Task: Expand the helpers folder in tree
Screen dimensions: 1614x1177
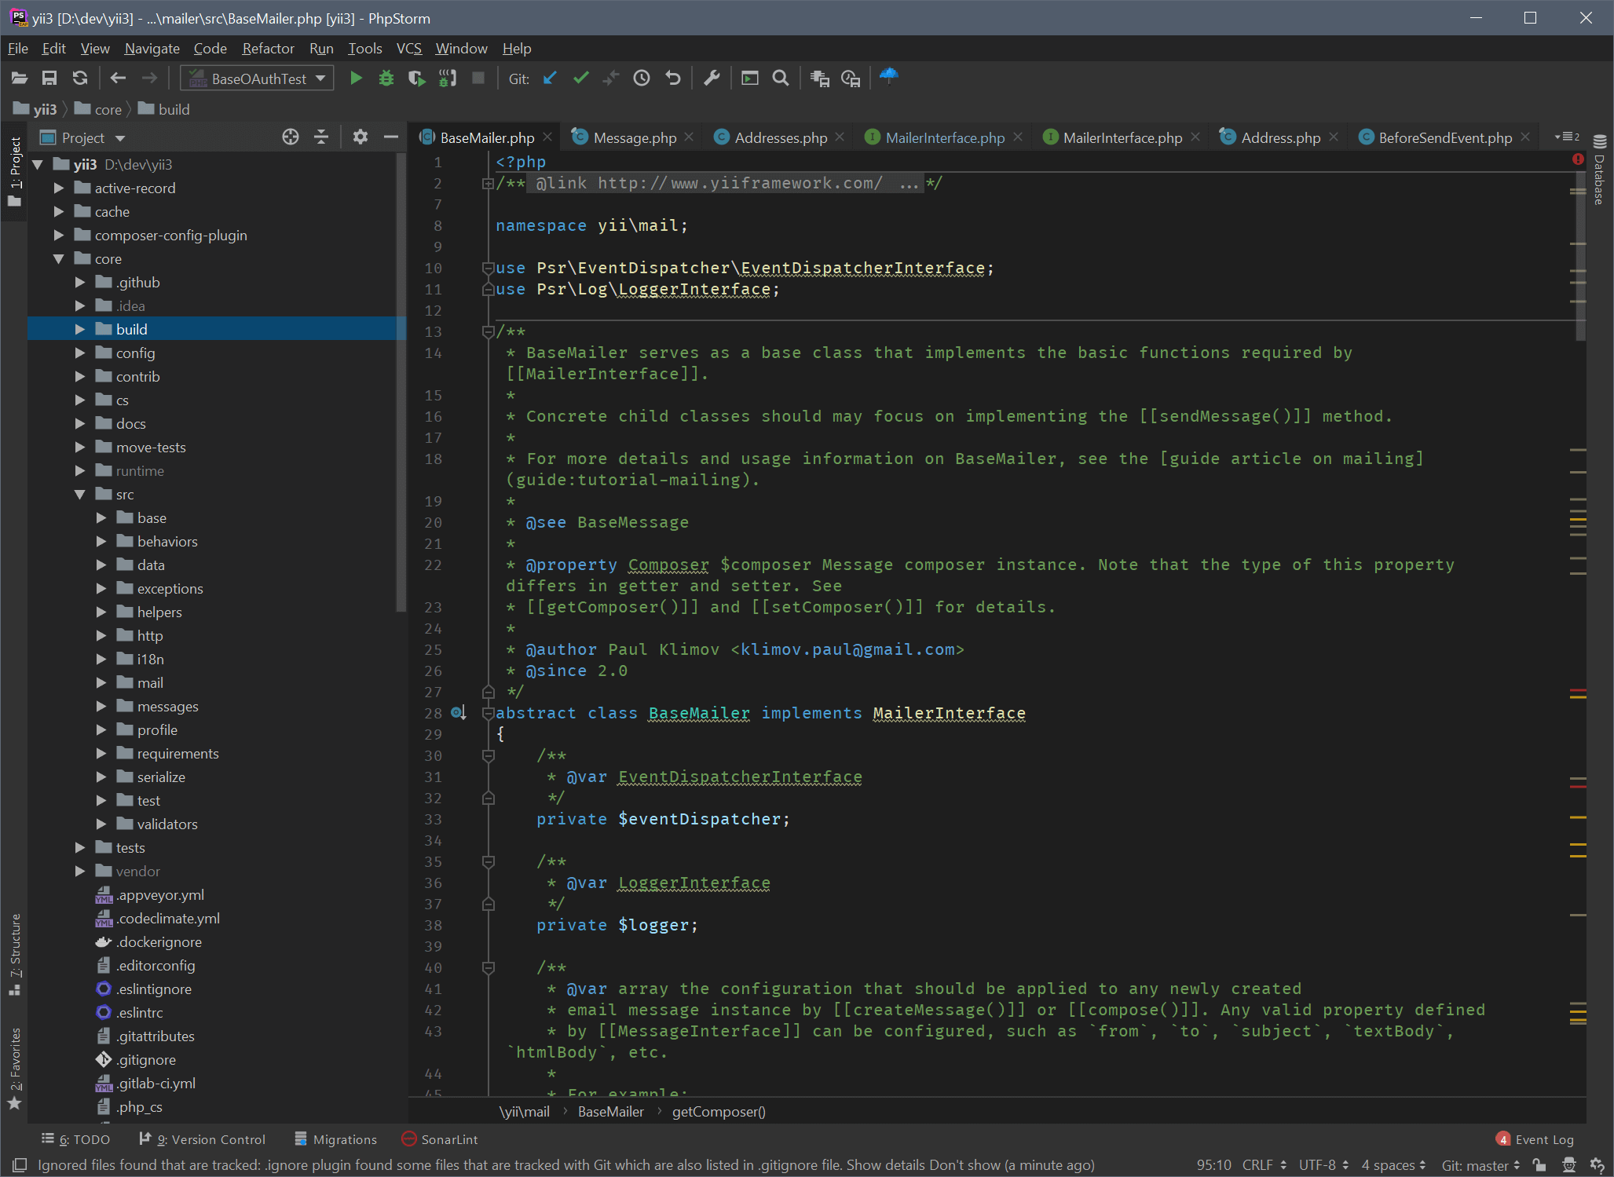Action: point(101,612)
